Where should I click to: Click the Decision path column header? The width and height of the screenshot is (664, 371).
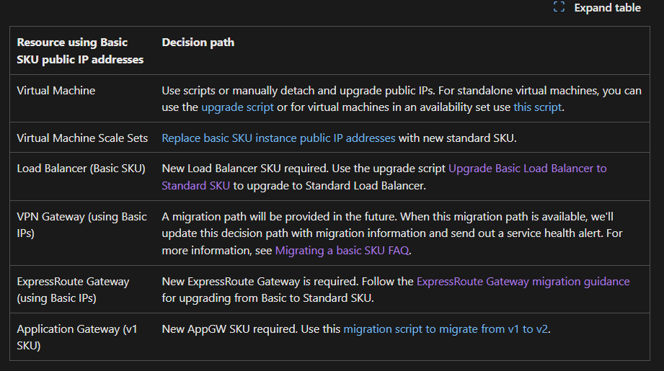(198, 43)
